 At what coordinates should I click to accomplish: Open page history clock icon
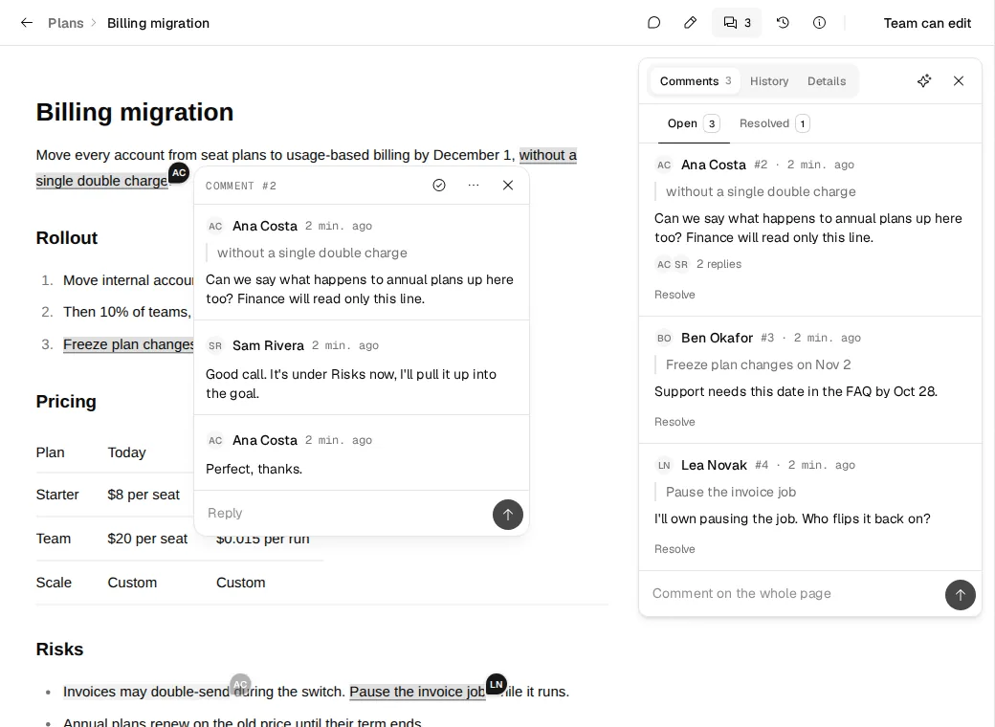(783, 23)
